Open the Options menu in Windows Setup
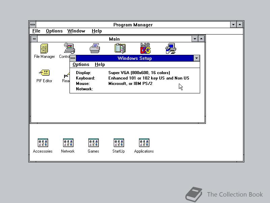The width and height of the screenshot is (270, 203). pos(81,65)
